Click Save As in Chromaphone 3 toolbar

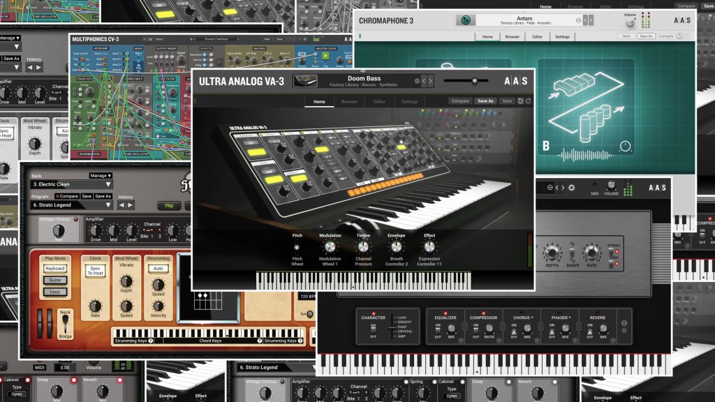(646, 36)
